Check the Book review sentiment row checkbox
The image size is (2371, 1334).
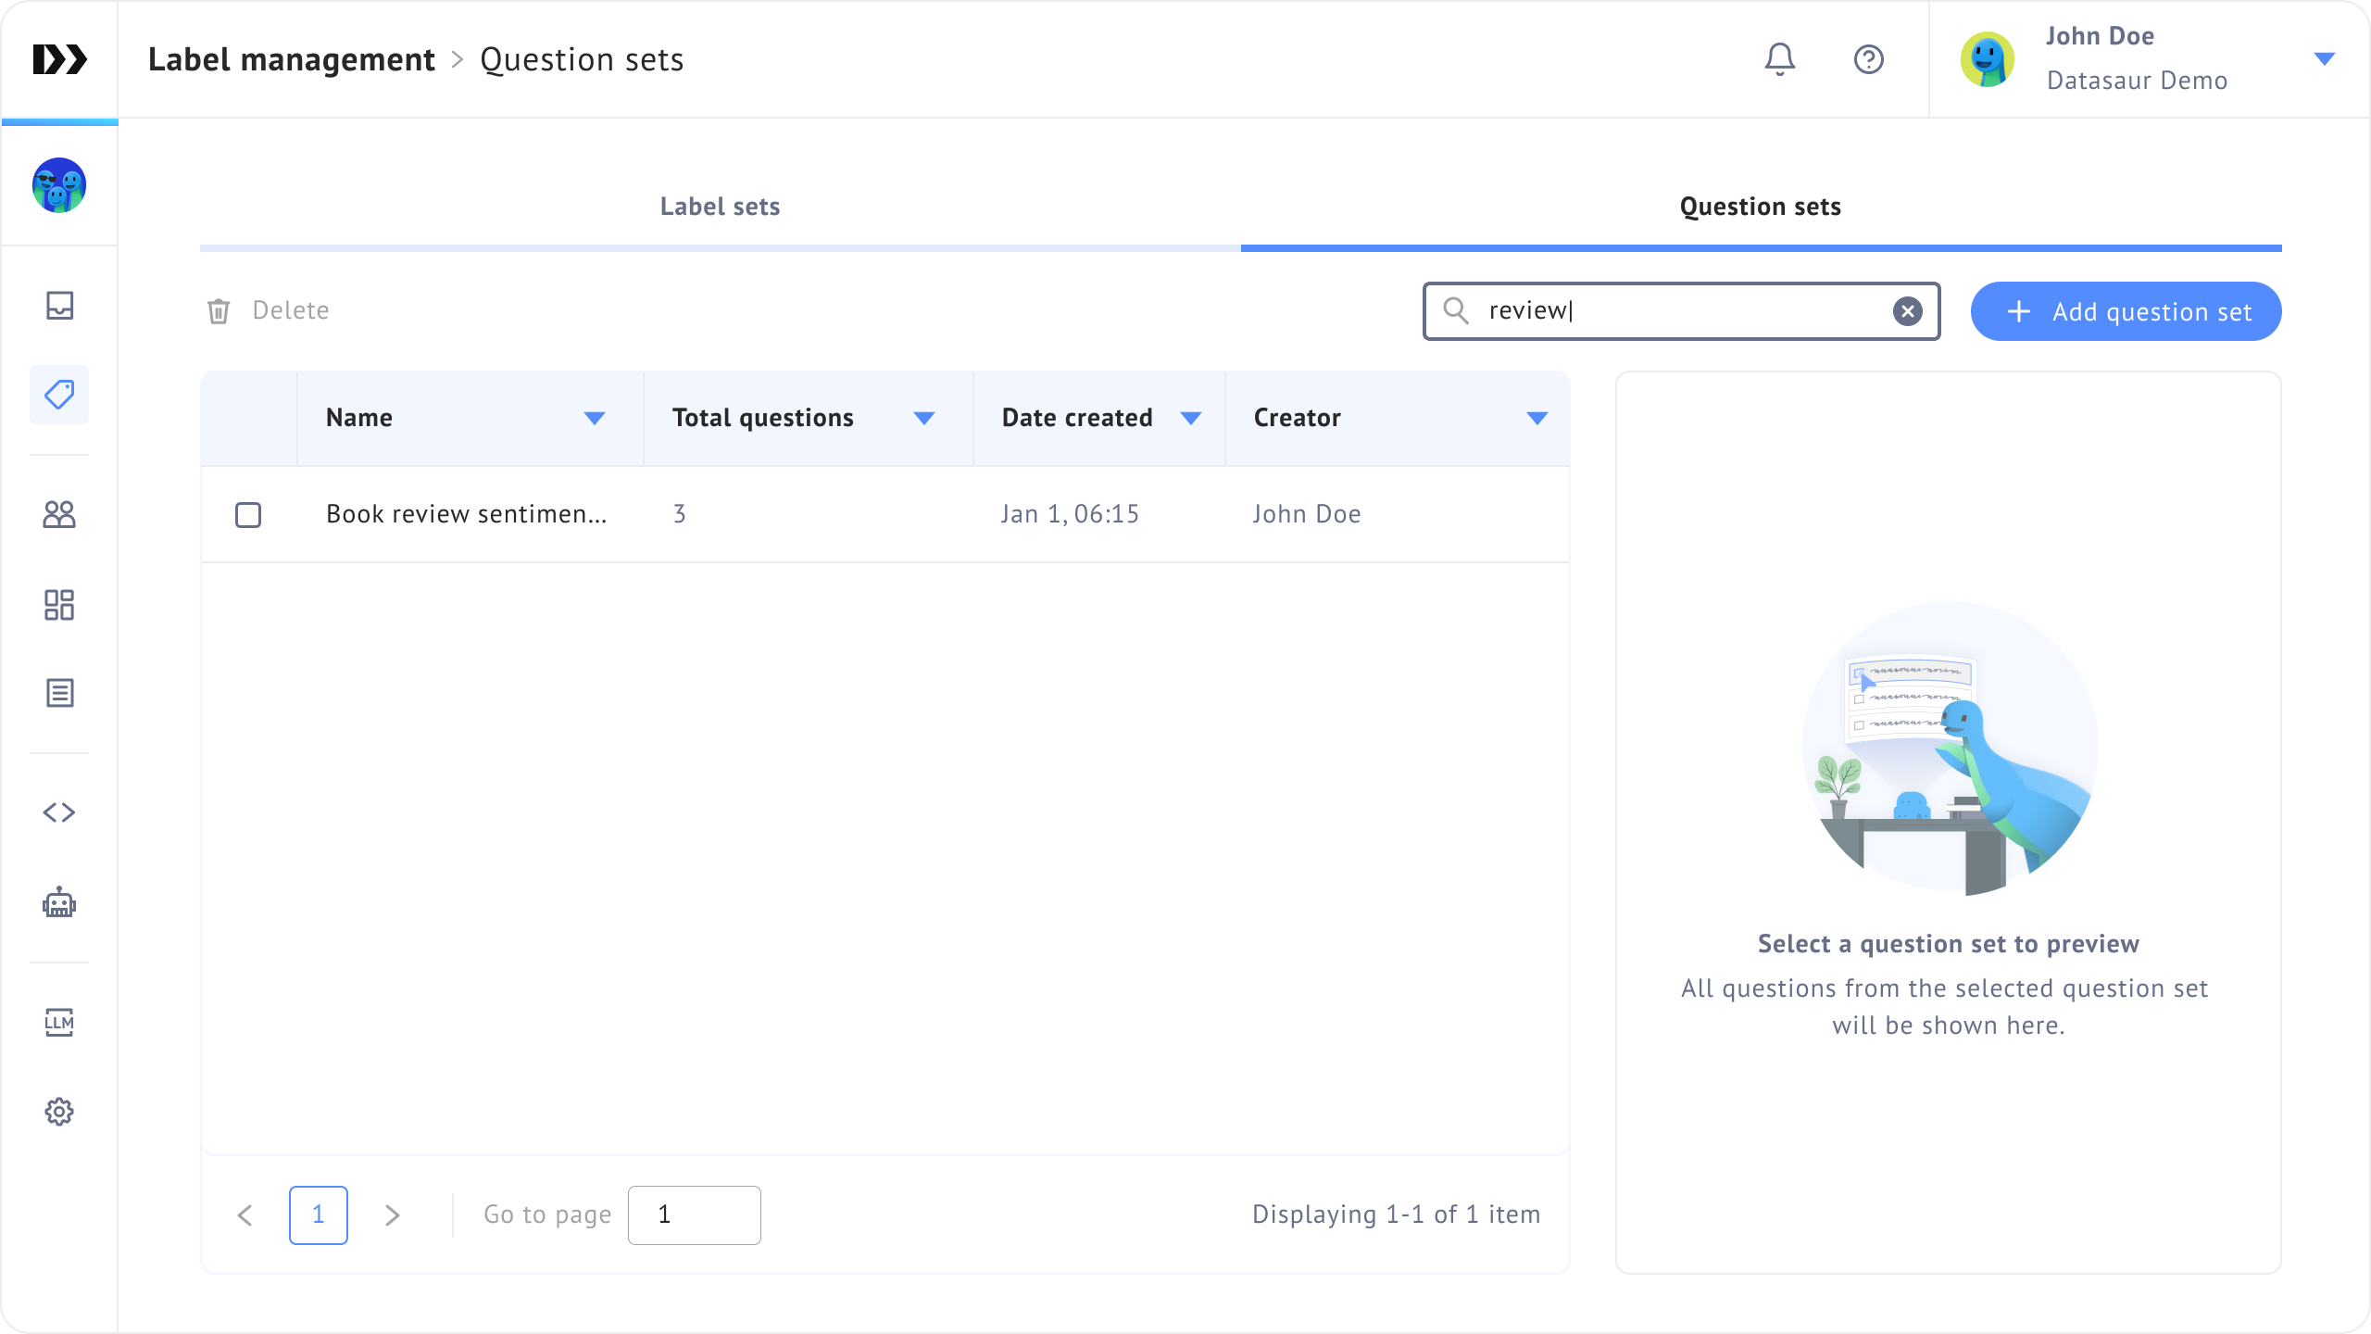[x=248, y=514]
